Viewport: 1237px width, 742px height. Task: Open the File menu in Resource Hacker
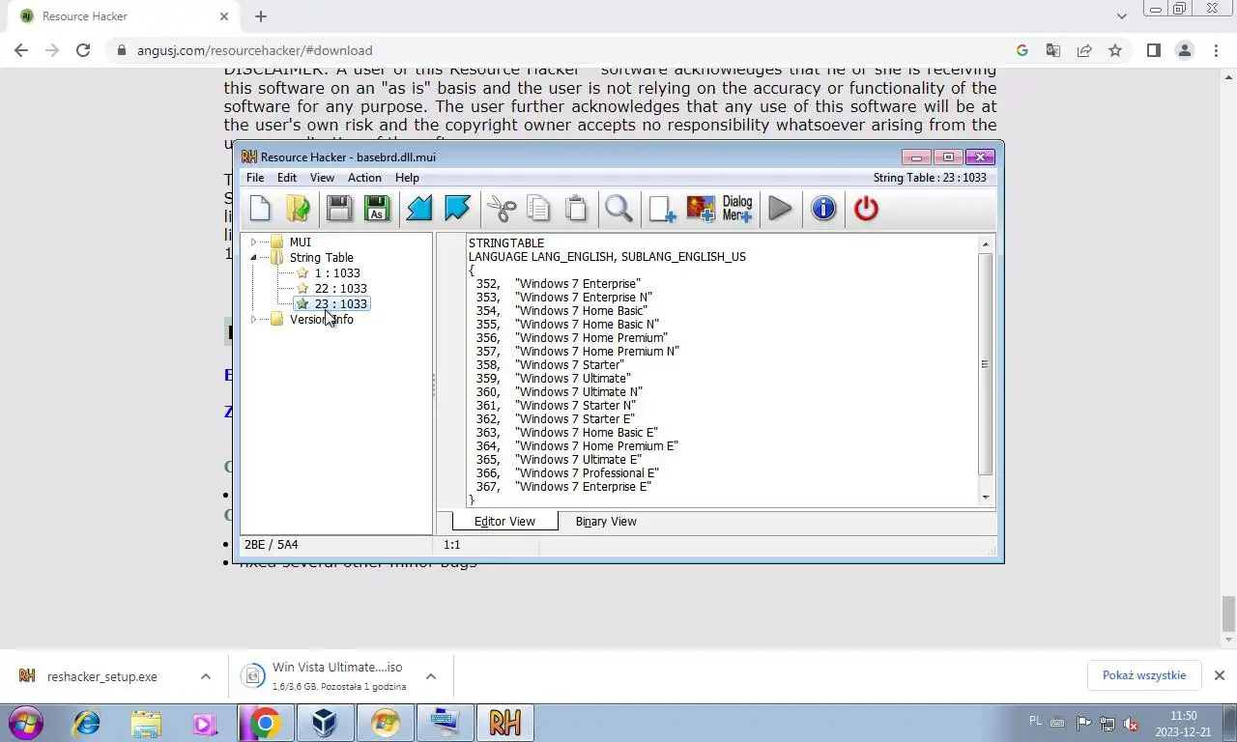pyautogui.click(x=255, y=178)
